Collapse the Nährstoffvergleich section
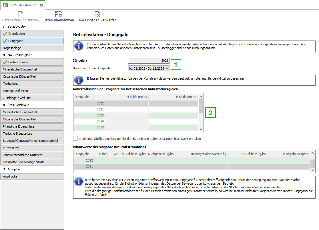The image size is (319, 230). coord(4,55)
